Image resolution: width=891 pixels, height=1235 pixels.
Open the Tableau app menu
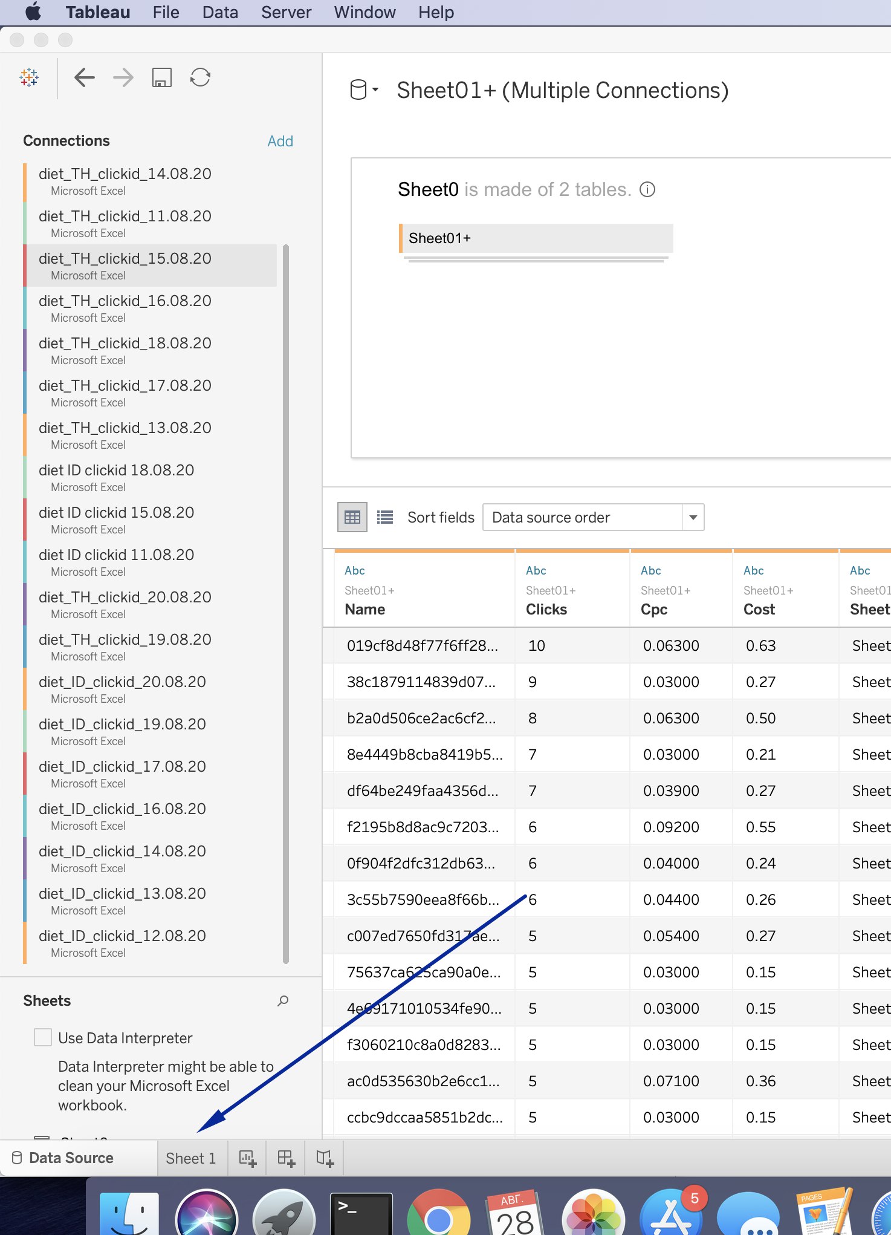tap(98, 12)
